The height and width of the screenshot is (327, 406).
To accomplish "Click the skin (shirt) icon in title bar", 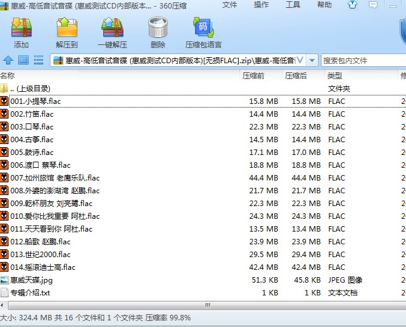I will click(353, 4).
